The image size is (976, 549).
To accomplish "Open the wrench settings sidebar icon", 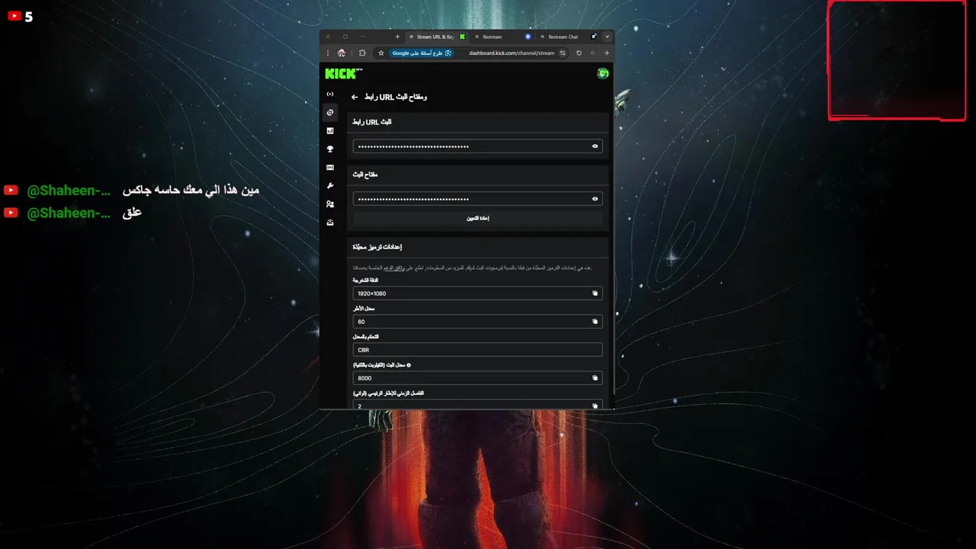I will click(x=330, y=186).
